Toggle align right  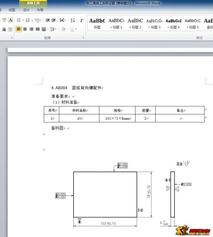(x=31, y=29)
